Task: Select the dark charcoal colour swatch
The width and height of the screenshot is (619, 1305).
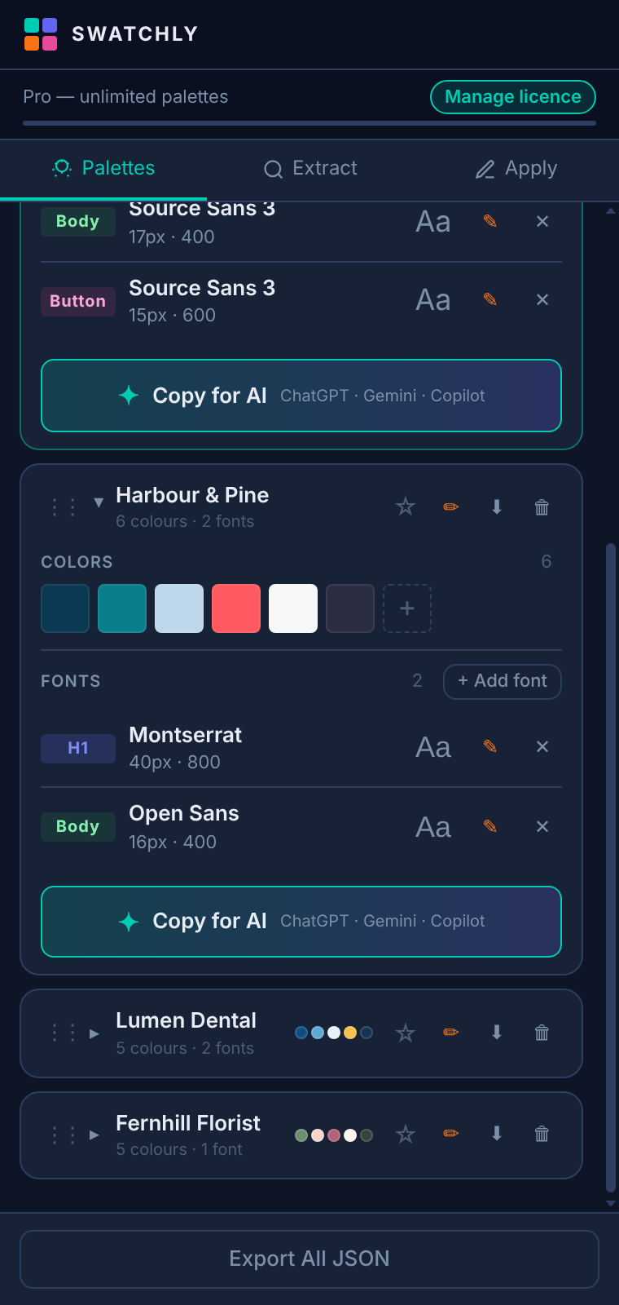Action: click(350, 608)
